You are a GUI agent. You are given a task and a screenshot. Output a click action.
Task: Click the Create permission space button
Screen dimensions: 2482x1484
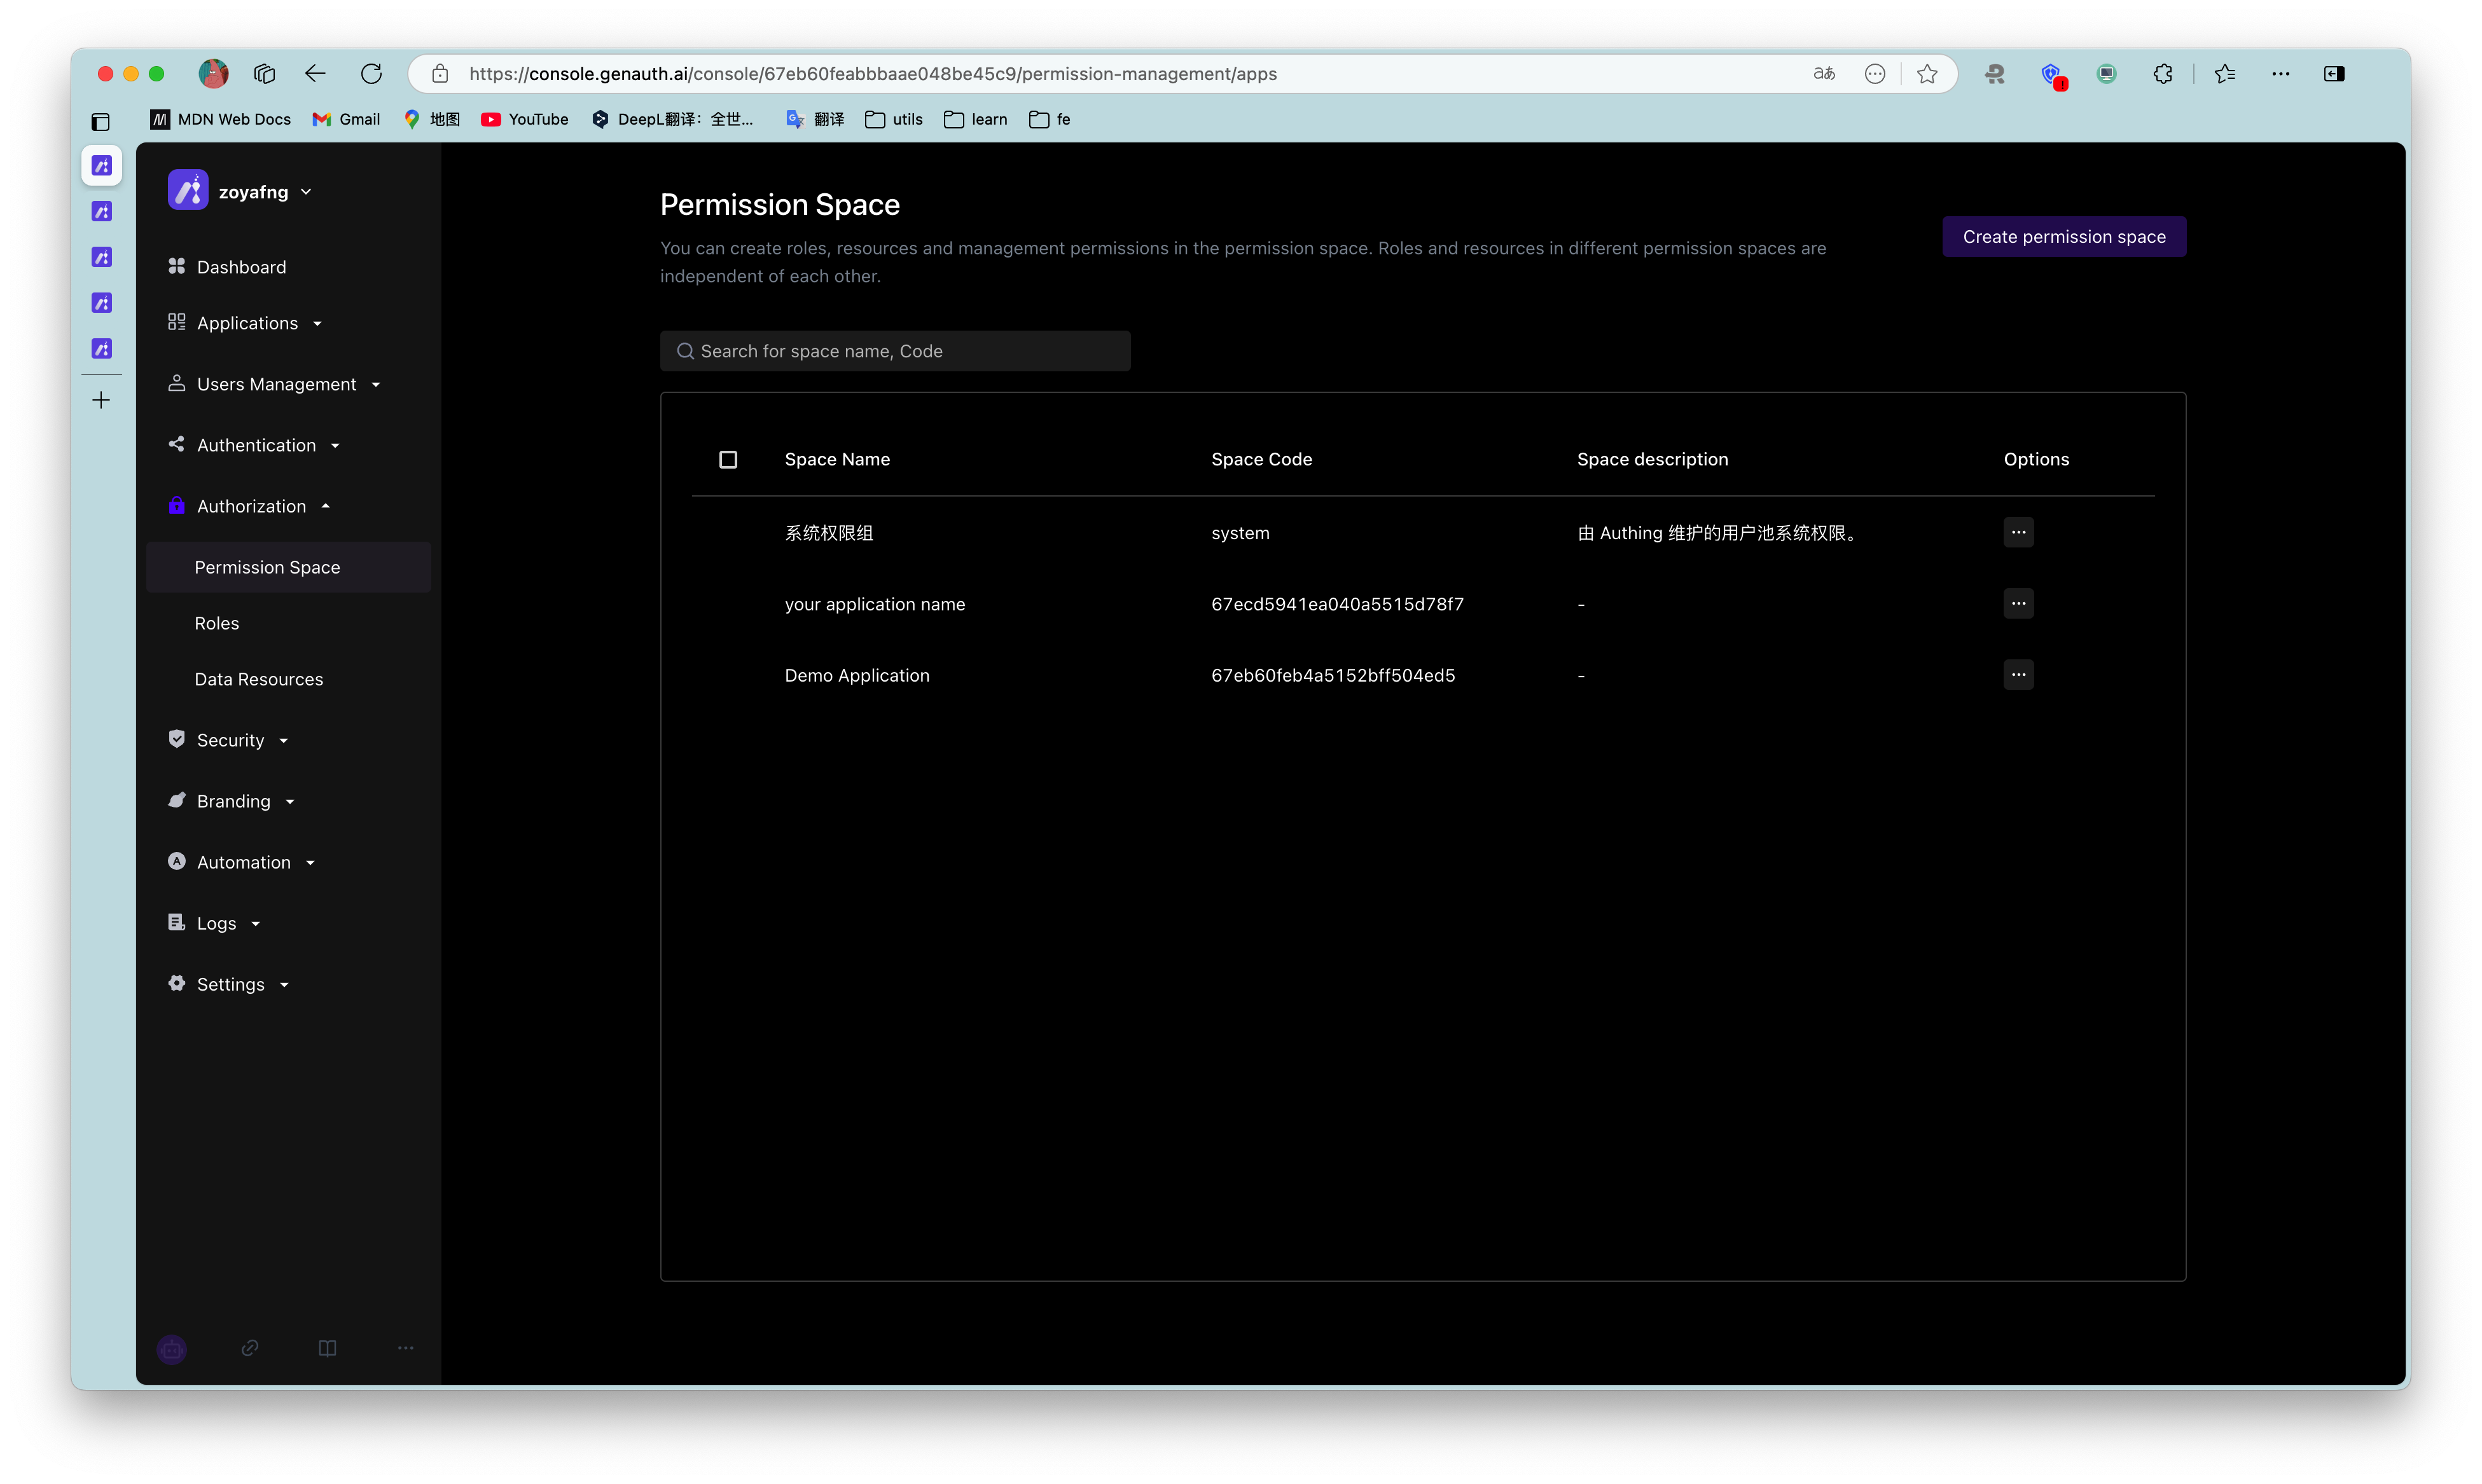pyautogui.click(x=2063, y=236)
